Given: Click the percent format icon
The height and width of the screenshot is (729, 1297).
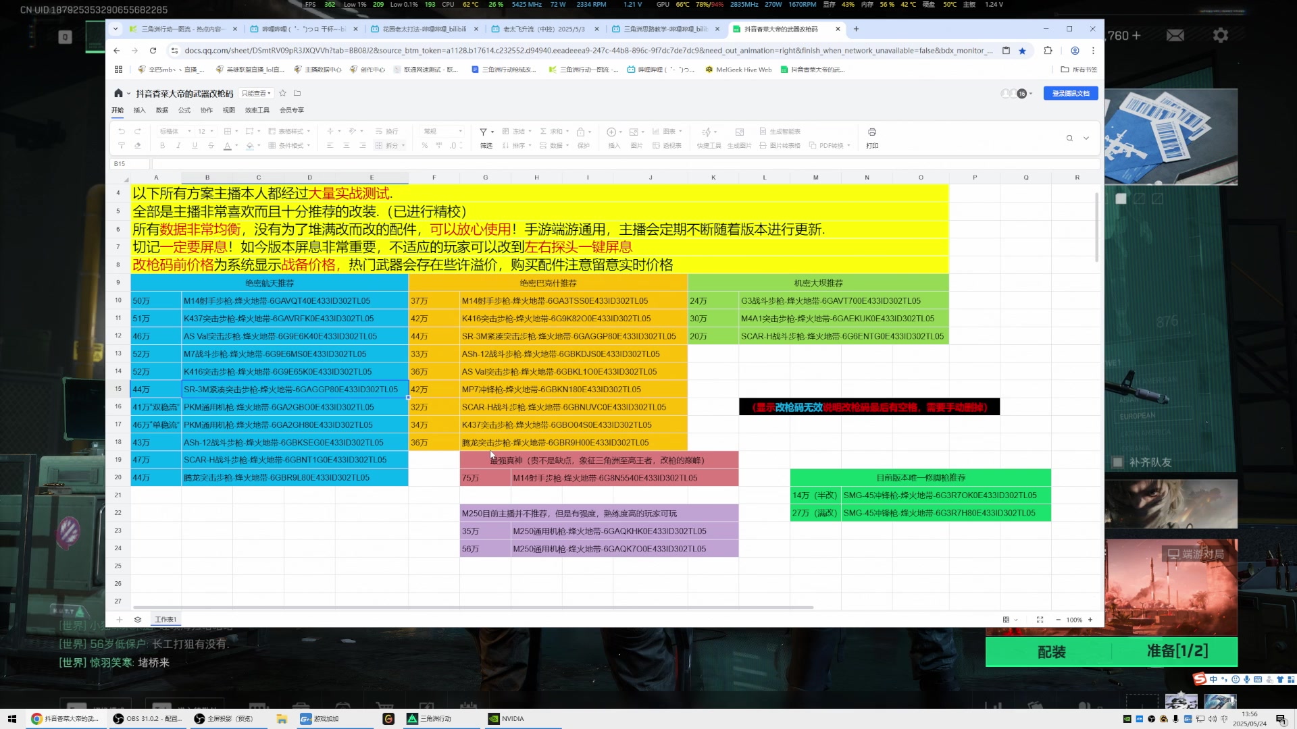Looking at the screenshot, I should 425,146.
